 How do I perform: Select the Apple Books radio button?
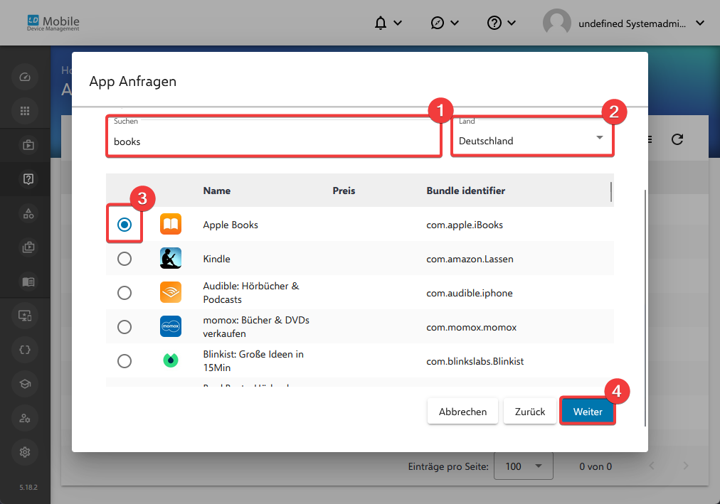(x=125, y=224)
